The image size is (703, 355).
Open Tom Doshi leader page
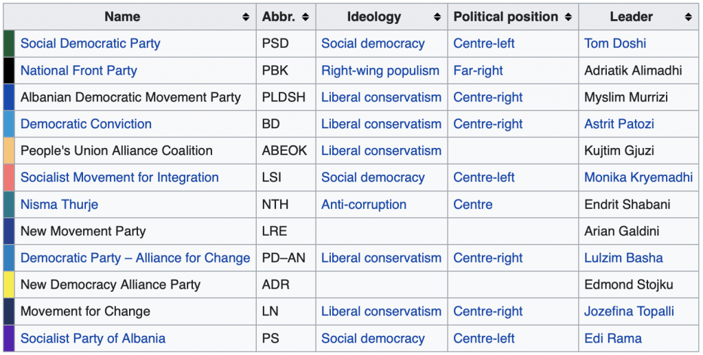click(615, 44)
